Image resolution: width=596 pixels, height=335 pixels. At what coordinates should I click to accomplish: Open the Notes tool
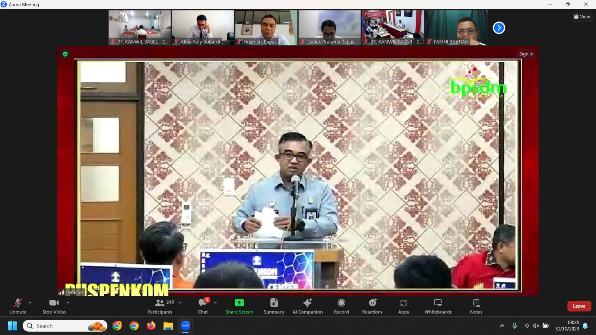(x=476, y=306)
